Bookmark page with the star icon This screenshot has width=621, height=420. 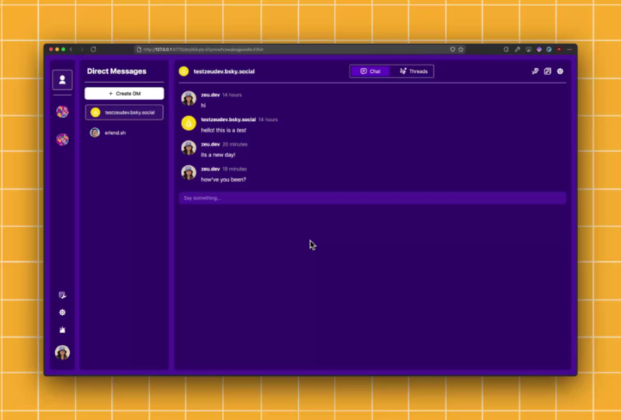(x=460, y=50)
